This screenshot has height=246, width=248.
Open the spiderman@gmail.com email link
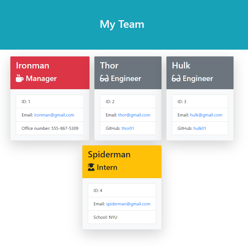click(x=128, y=204)
